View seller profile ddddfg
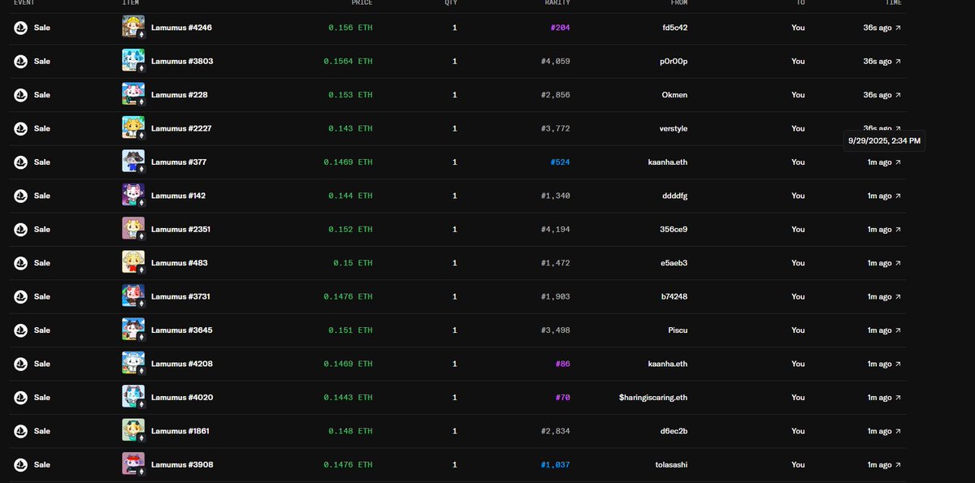Image resolution: width=975 pixels, height=483 pixels. point(674,196)
